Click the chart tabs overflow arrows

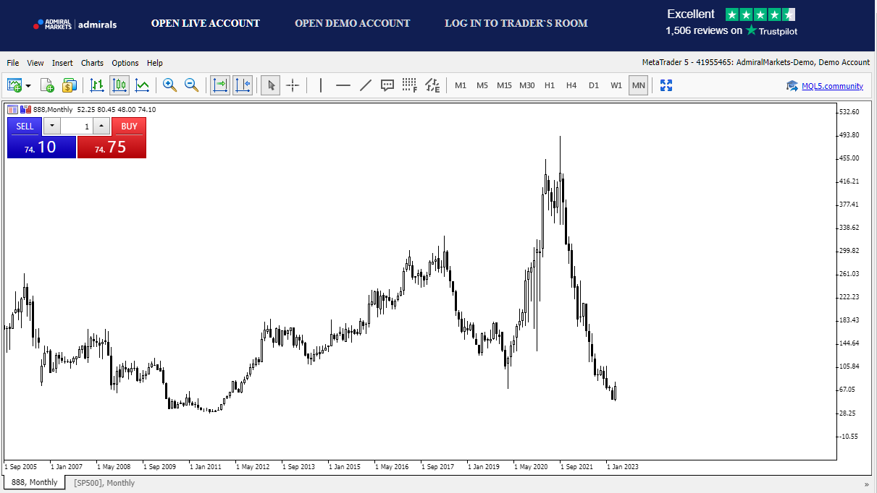pos(867,484)
